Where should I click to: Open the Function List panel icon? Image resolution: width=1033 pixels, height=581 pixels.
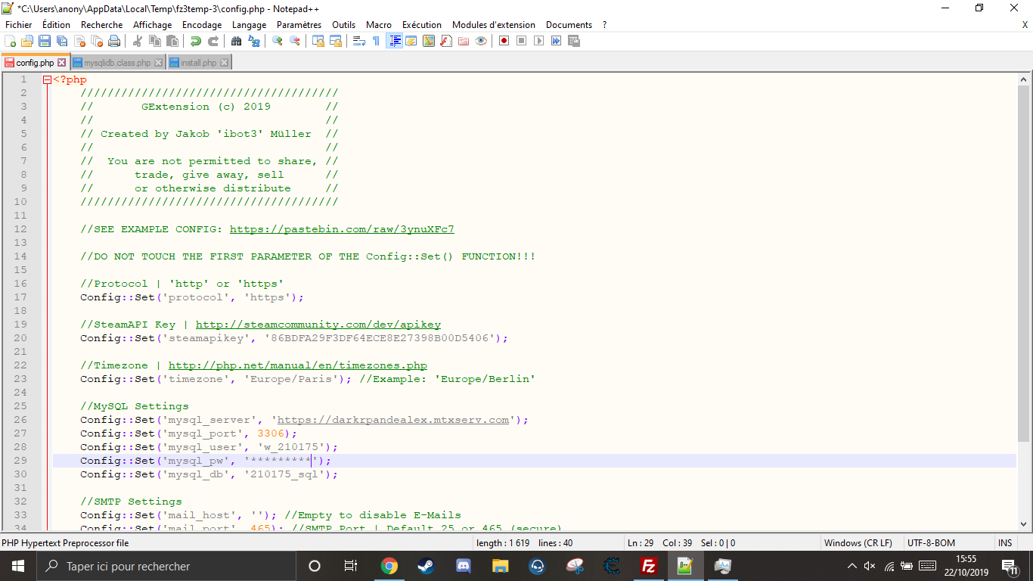click(446, 41)
